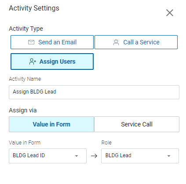Click the arrow icon between form value and role

click(94, 156)
